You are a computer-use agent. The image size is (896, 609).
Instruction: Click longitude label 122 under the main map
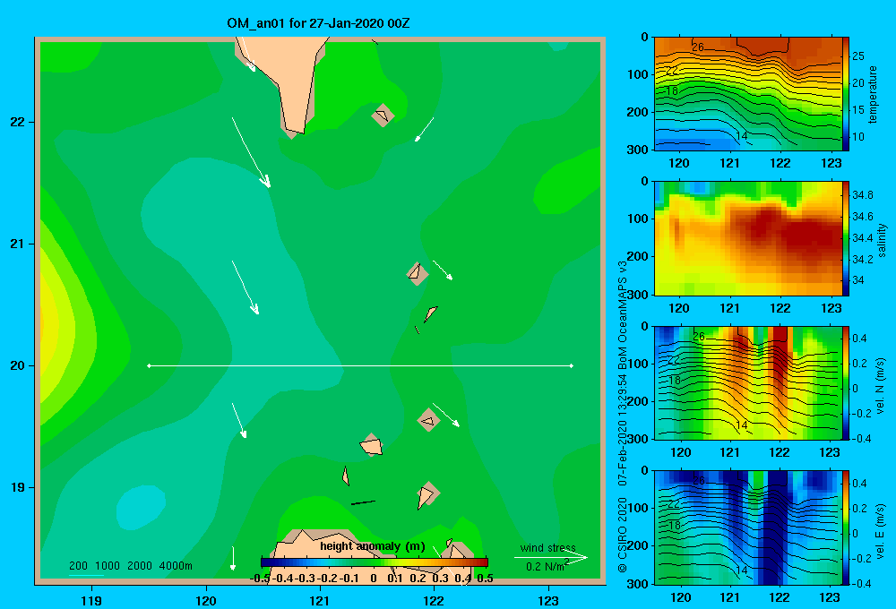tap(434, 600)
